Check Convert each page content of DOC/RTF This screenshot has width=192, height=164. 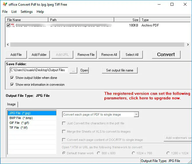(x=64, y=140)
